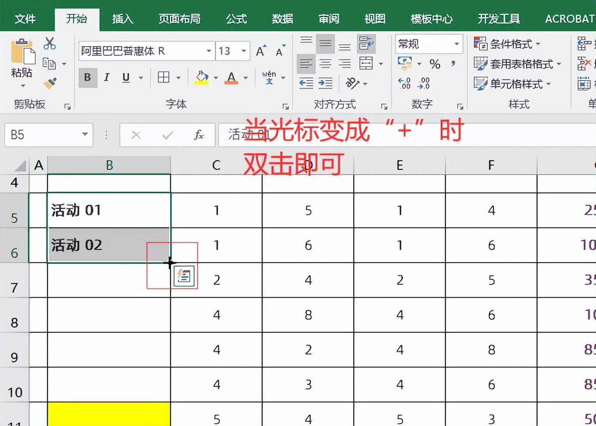Viewport: 596px width, 426px height.
Task: Click the Quick Analysis button
Action: coord(184,276)
